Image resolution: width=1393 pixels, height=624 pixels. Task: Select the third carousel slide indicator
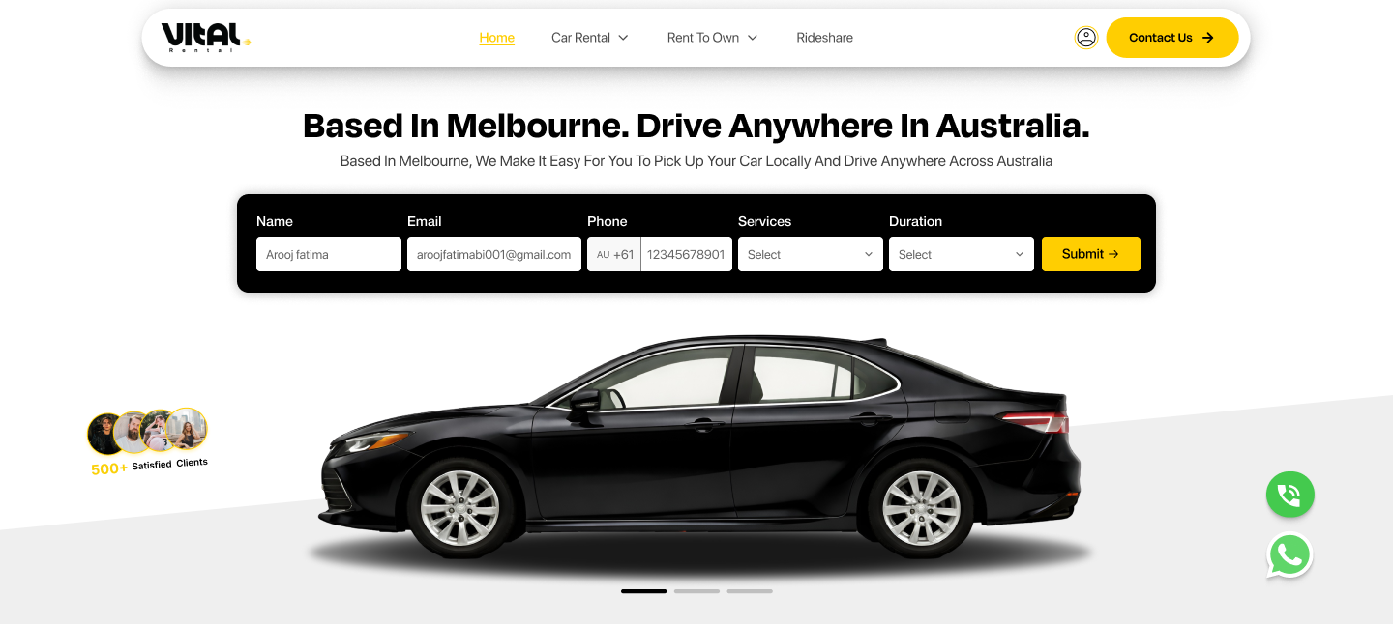pos(750,591)
